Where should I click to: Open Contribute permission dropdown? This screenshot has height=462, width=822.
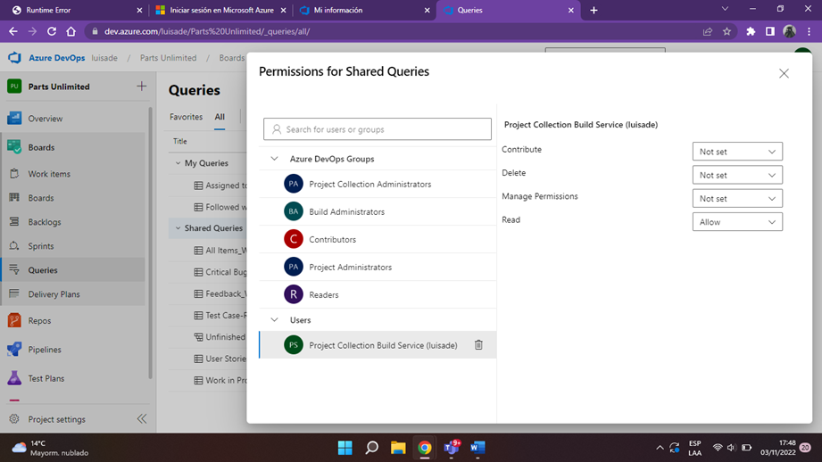click(x=737, y=152)
